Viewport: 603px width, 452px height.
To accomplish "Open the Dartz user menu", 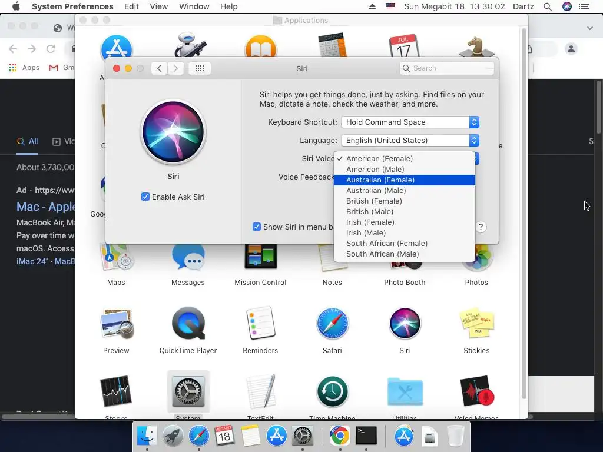I will pyautogui.click(x=524, y=6).
